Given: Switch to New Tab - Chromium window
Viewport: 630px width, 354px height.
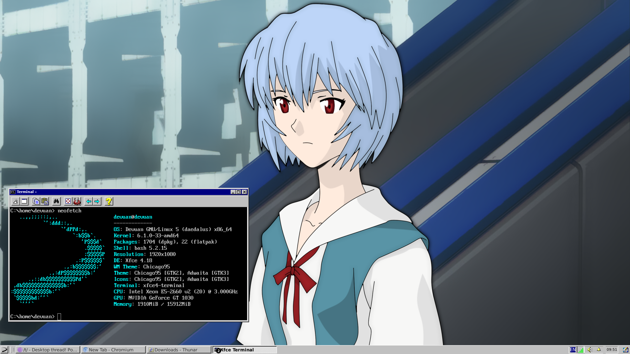Looking at the screenshot, I should coord(113,350).
